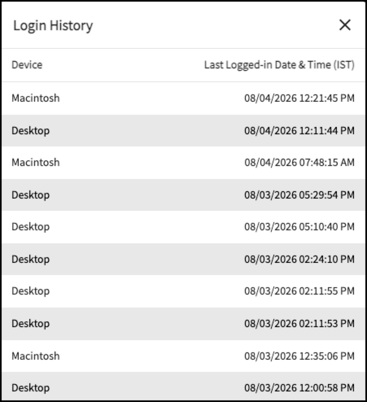
Task: Select Desktop login at 02:24:10 PM
Action: coord(183,259)
